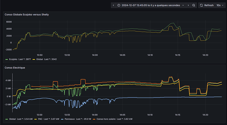Viewport: 227px width, 125px height.
Task: Open the Conso Electrique panel title
Action: coord(15,68)
